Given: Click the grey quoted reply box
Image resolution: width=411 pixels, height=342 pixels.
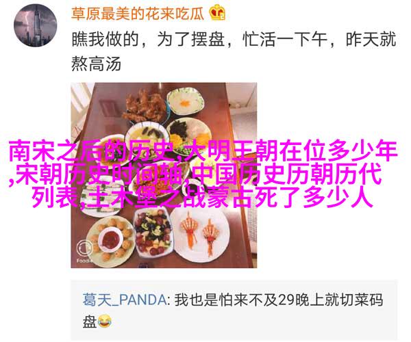Looking at the screenshot, I should coord(234,310).
